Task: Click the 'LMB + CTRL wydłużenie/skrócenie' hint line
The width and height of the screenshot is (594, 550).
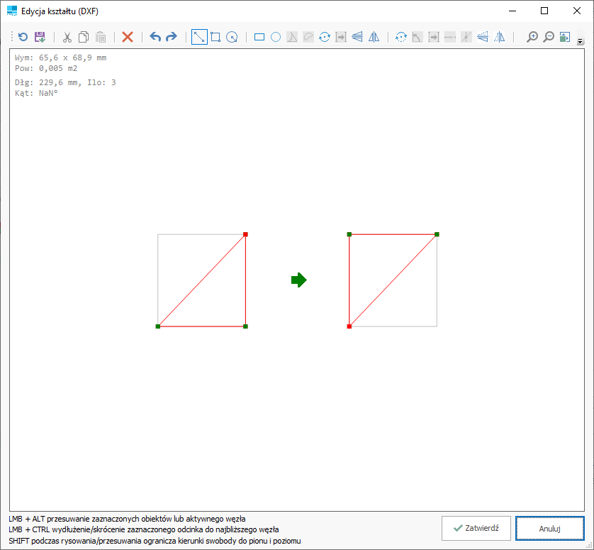Action: click(144, 529)
